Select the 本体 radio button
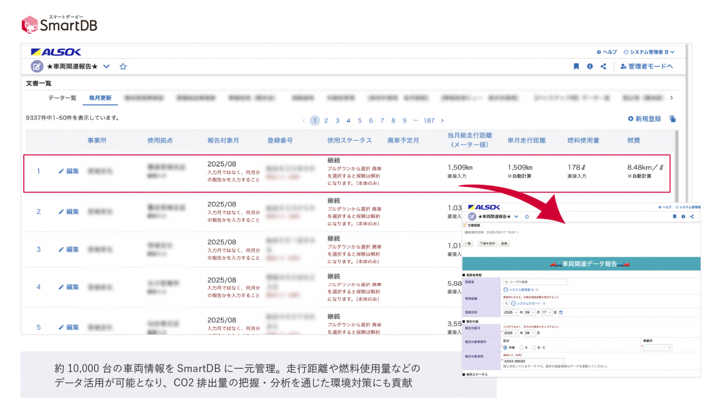The width and height of the screenshot is (720, 405). click(x=505, y=347)
